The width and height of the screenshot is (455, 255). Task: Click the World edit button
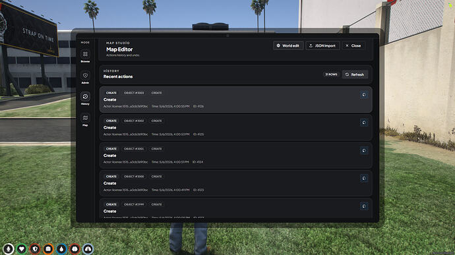point(288,45)
